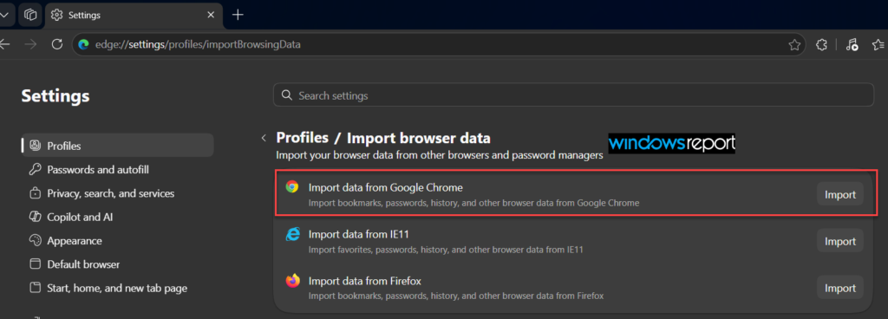888x319 pixels.
Task: Expand the tab search dropdown chevron
Action: pyautogui.click(x=4, y=16)
